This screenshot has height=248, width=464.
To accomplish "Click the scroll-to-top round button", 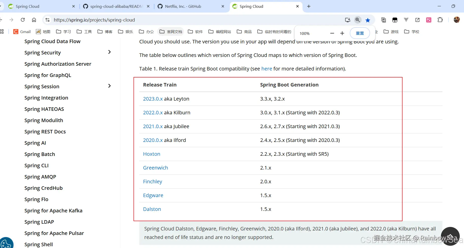I will pyautogui.click(x=450, y=236).
